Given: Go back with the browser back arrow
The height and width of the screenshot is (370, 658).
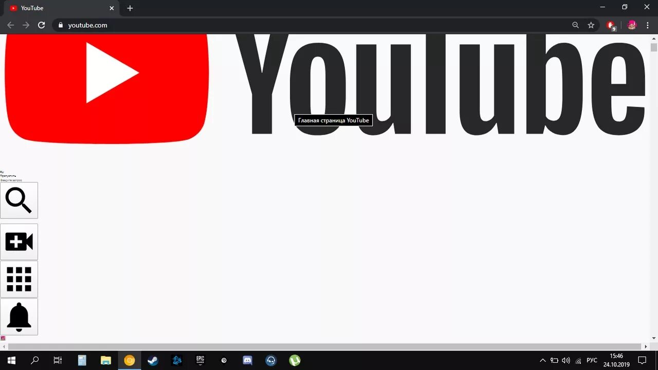Looking at the screenshot, I should coord(10,25).
